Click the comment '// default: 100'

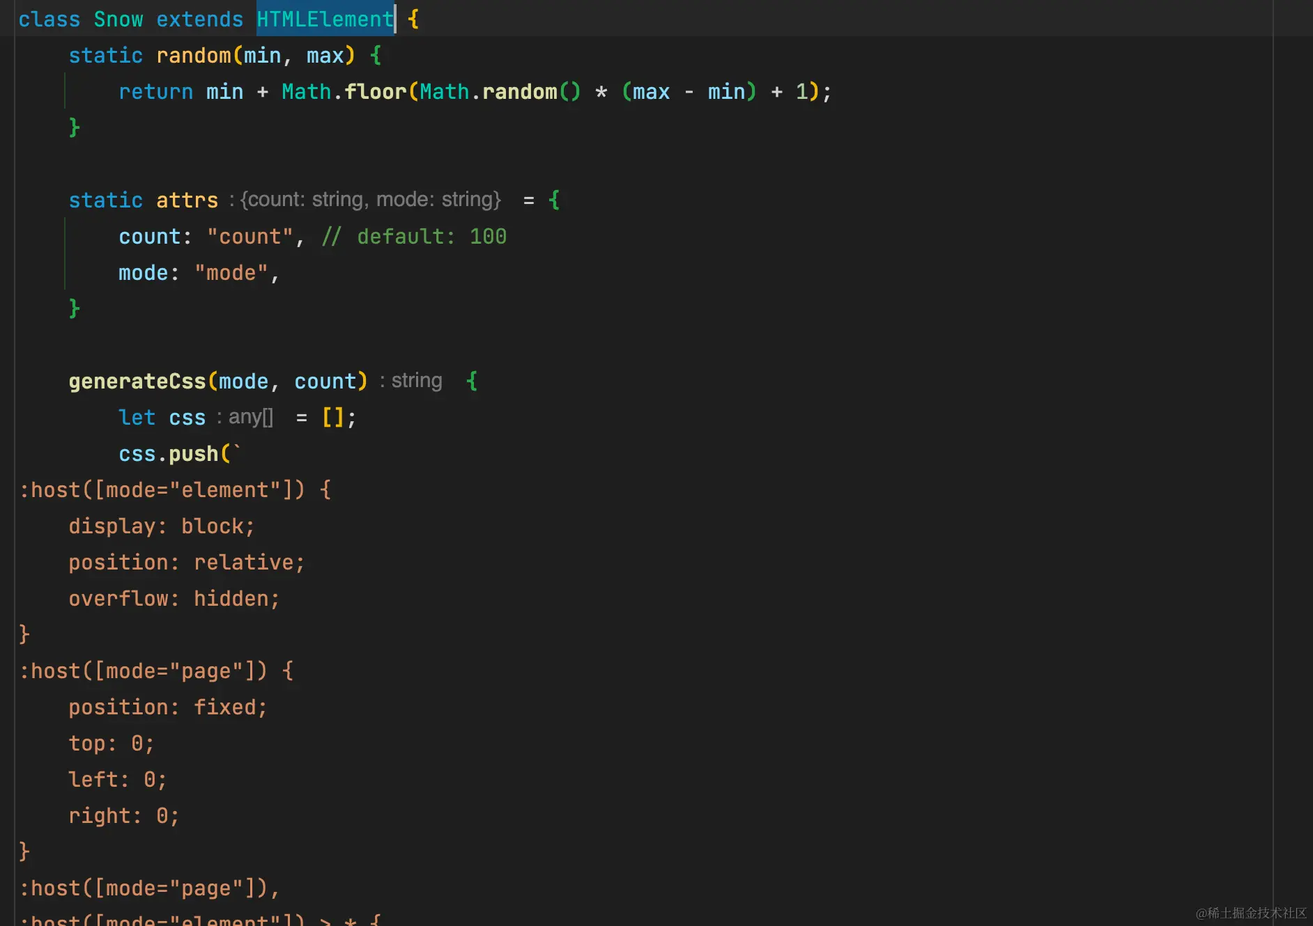414,236
